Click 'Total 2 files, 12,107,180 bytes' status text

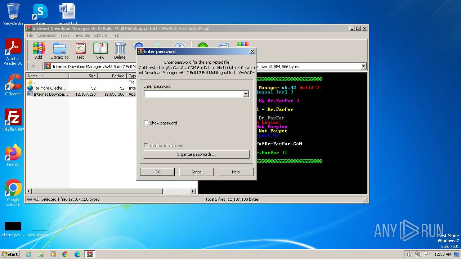tap(232, 199)
